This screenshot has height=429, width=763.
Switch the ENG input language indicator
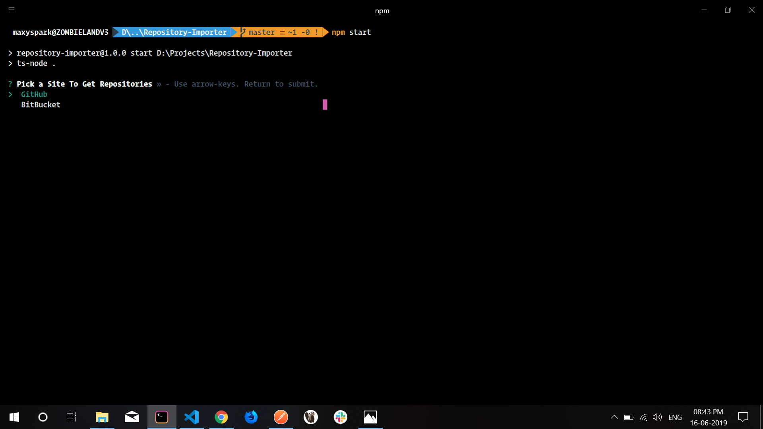675,417
